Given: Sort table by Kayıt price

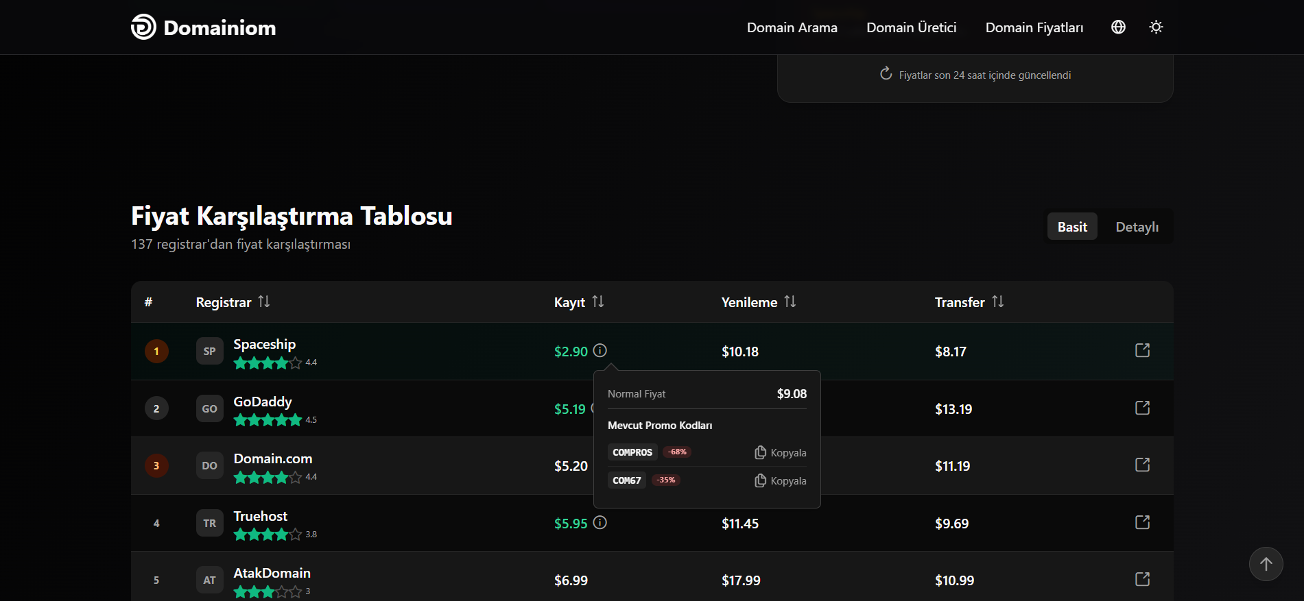Looking at the screenshot, I should tap(579, 302).
